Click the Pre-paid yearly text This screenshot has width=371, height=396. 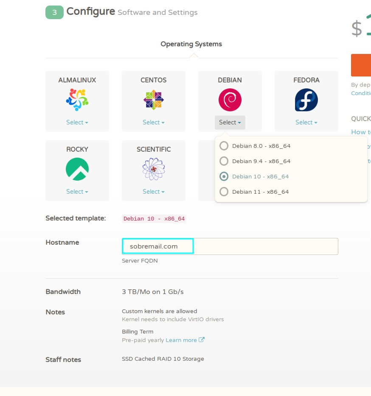tap(143, 340)
